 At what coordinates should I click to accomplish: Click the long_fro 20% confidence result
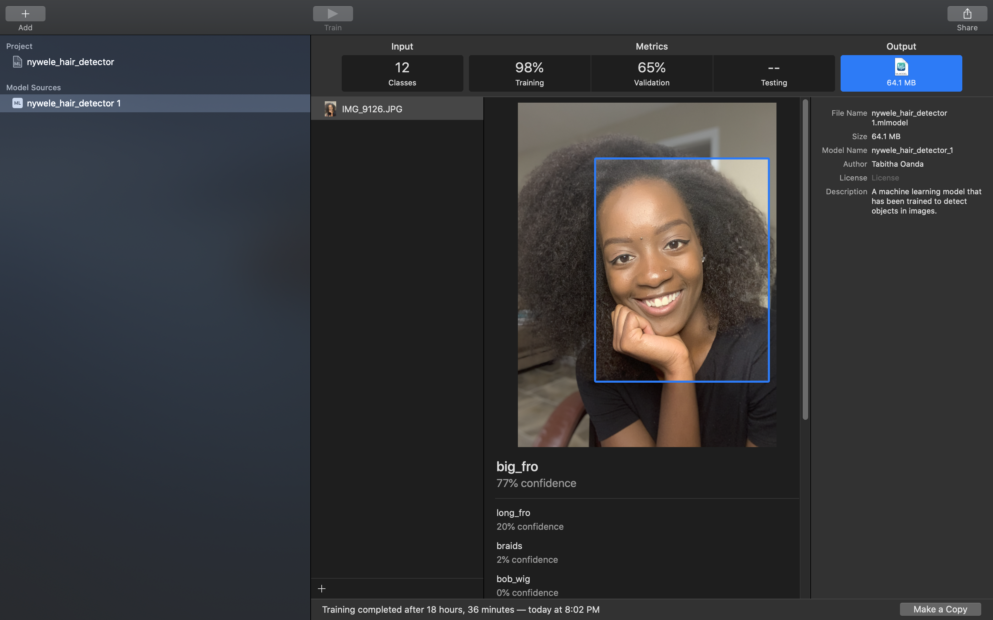[x=530, y=519]
